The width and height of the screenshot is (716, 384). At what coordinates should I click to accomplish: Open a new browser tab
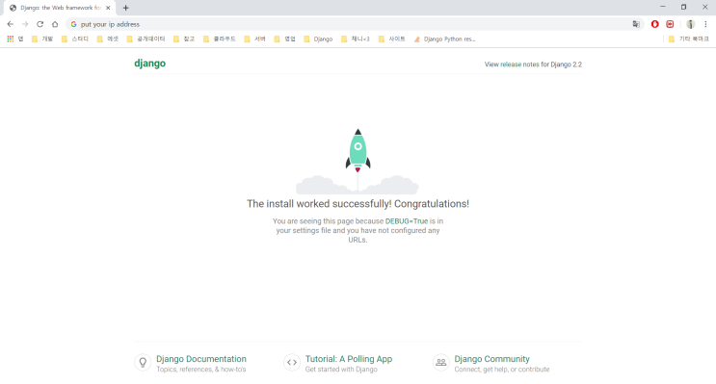click(x=125, y=8)
